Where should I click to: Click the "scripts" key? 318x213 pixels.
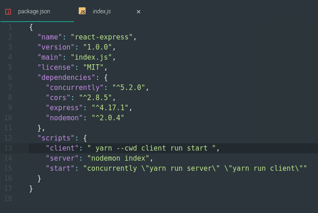tap(56, 138)
